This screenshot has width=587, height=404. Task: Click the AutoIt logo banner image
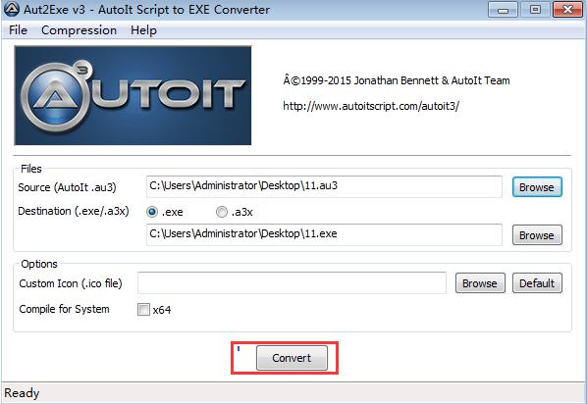[x=133, y=95]
